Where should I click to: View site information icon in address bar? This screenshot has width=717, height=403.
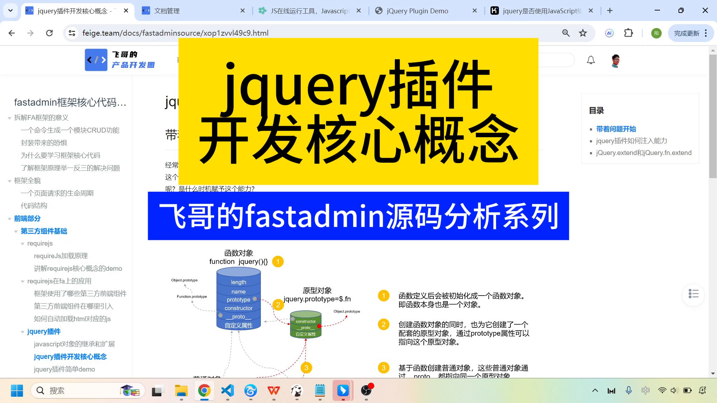(72, 33)
